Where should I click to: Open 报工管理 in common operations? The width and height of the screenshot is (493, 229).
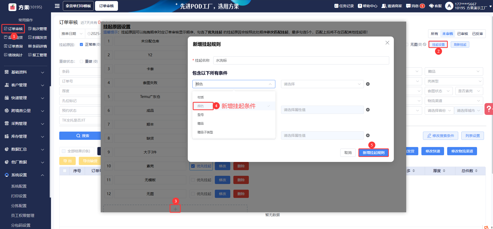click(38, 55)
